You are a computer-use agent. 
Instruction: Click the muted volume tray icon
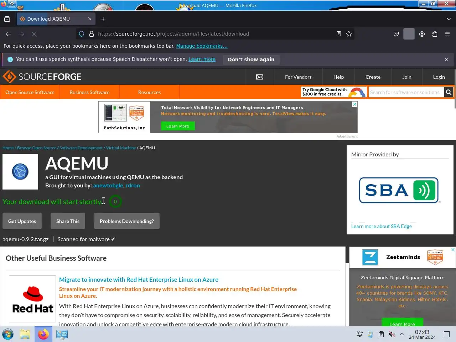(x=392, y=334)
